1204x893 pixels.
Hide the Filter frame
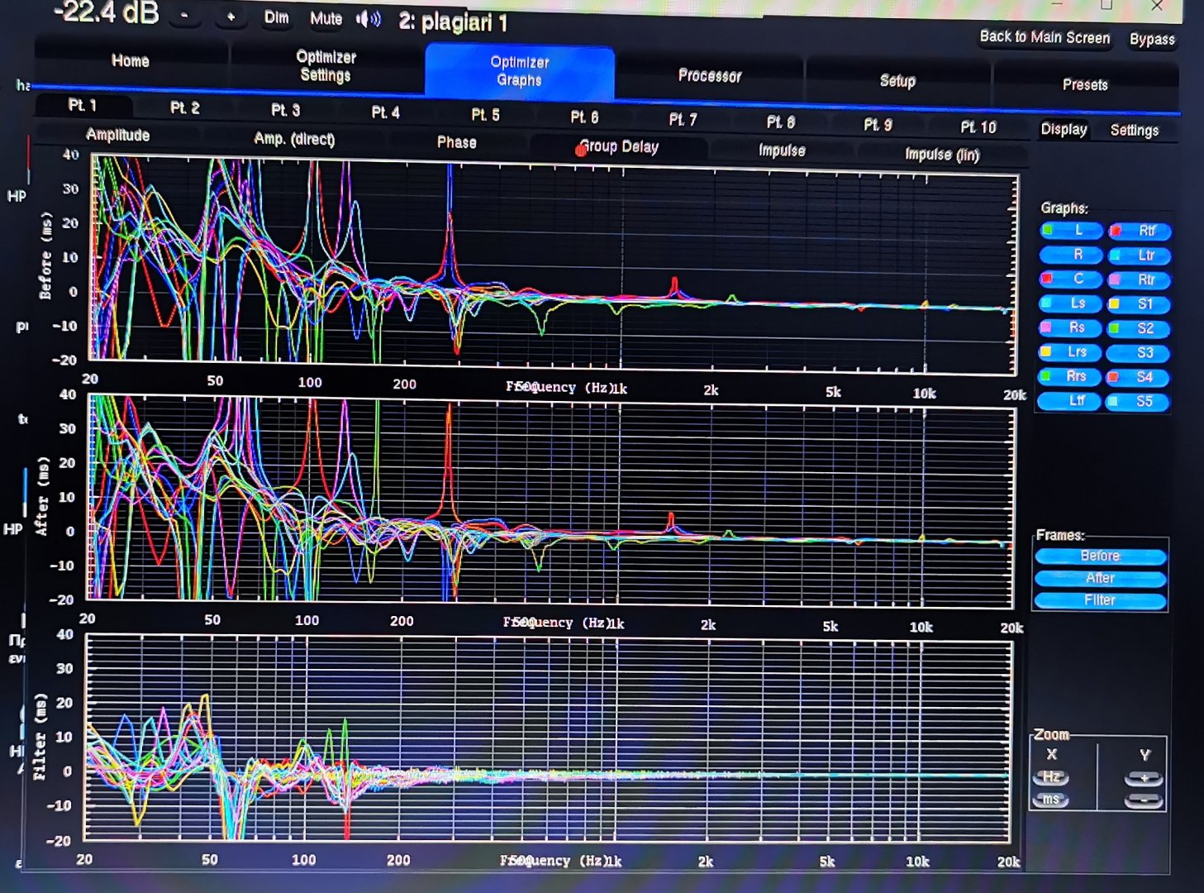(1100, 600)
